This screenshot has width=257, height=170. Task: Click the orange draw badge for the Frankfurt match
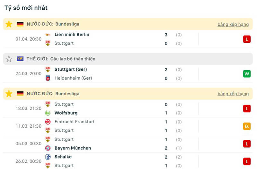(x=246, y=126)
